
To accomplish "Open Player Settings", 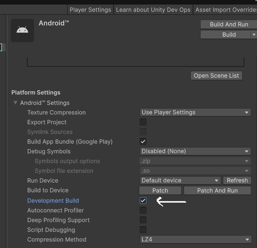I will click(90, 10).
